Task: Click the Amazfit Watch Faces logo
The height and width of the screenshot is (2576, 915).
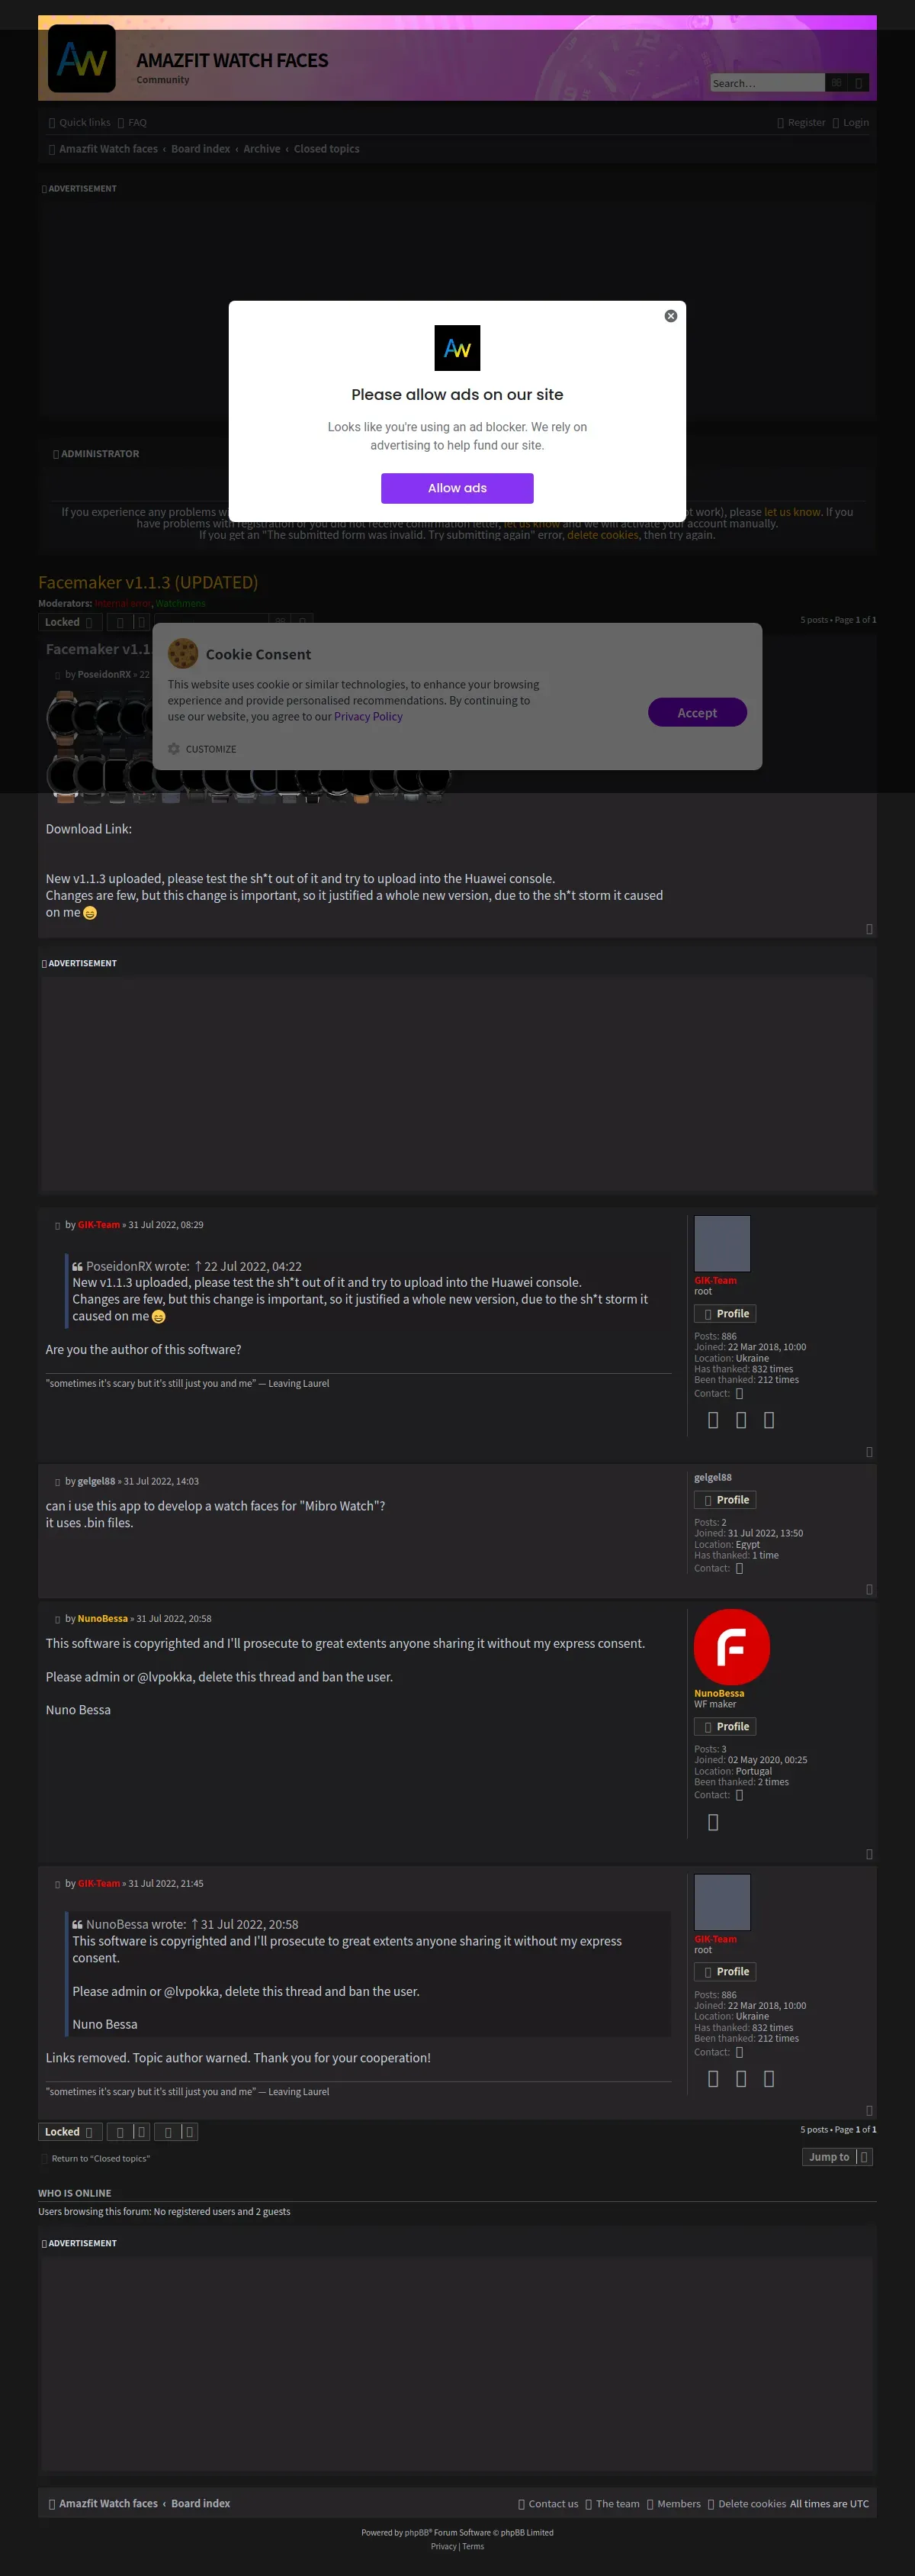Action: pyautogui.click(x=82, y=59)
